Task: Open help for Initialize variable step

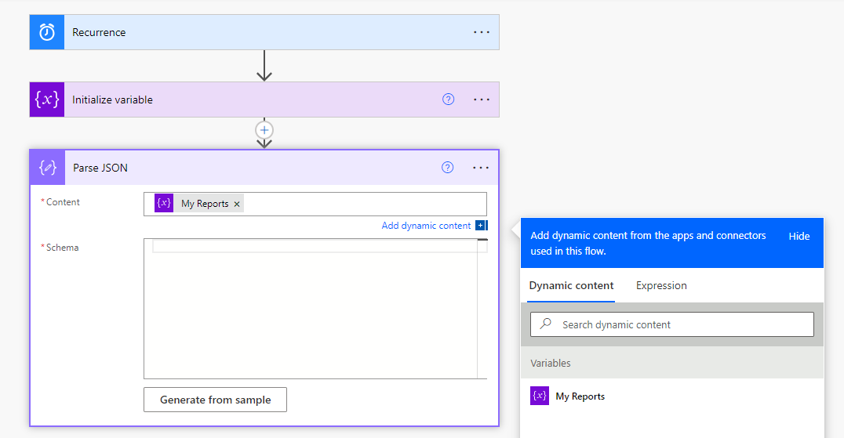Action: click(448, 100)
